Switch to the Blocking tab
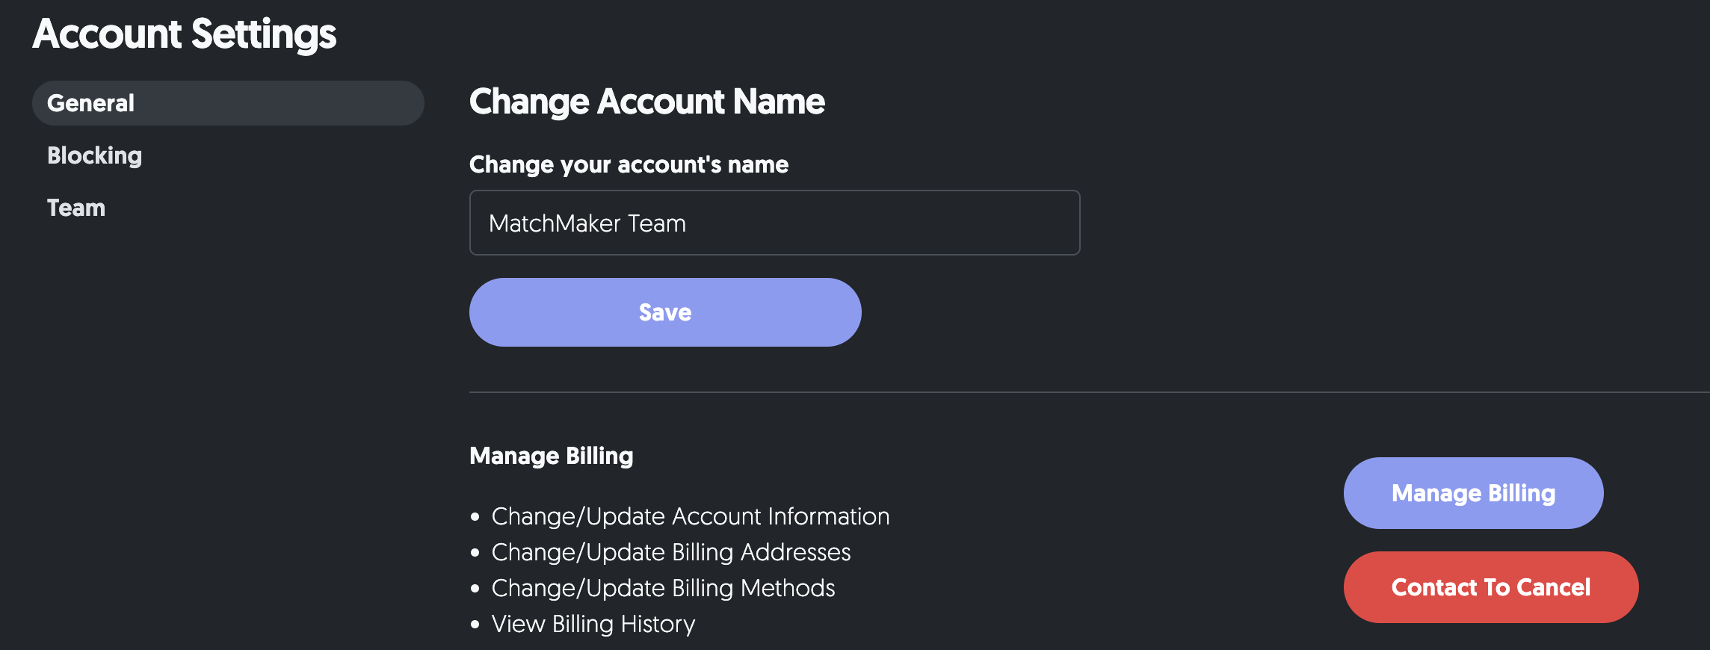This screenshot has height=650, width=1710. point(94,155)
